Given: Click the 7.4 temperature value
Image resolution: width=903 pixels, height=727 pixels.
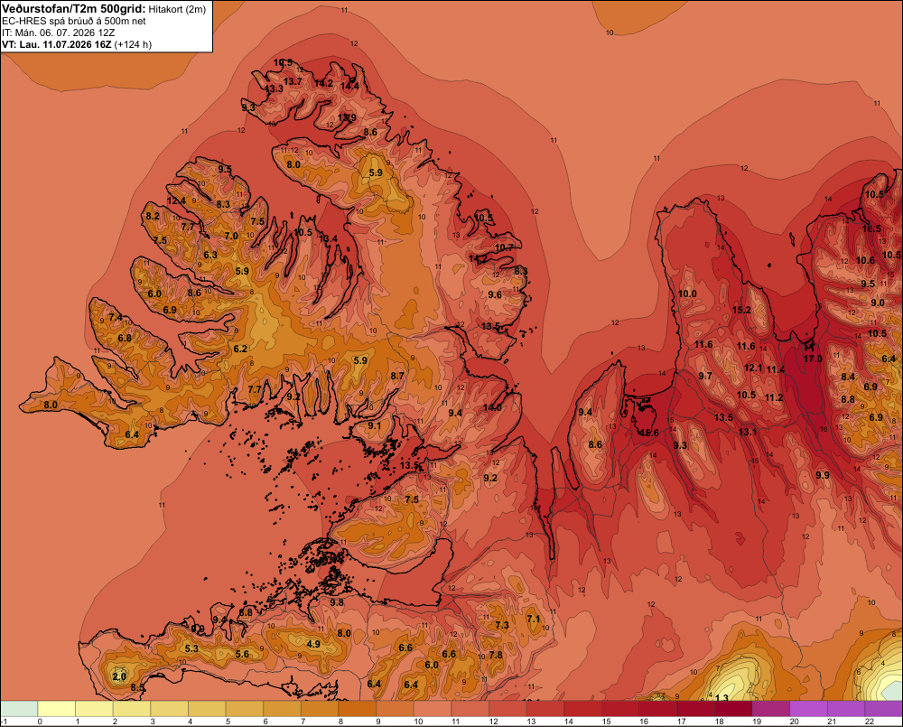Looking at the screenshot, I should click(116, 317).
